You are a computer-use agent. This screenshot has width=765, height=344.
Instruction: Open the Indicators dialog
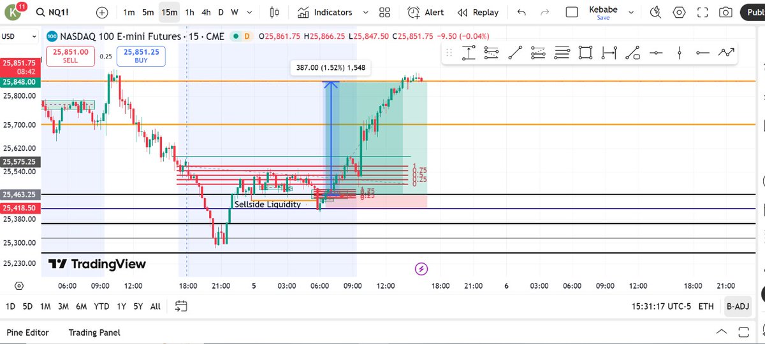pos(324,12)
